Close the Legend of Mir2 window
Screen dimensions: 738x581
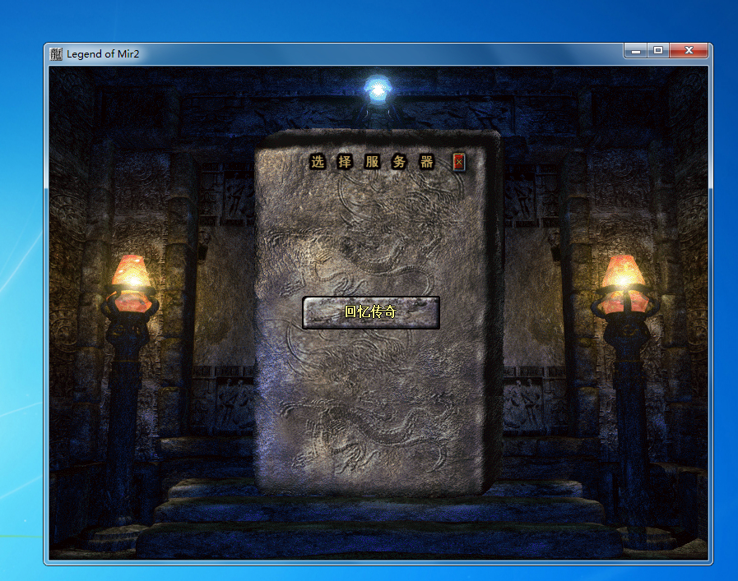pos(689,50)
